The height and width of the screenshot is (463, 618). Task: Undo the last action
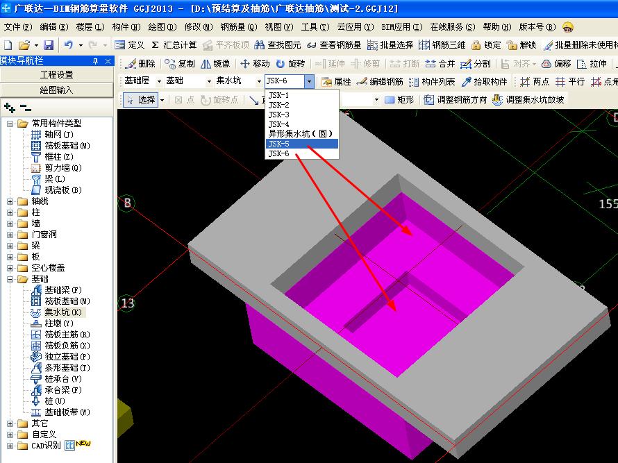pyautogui.click(x=69, y=45)
